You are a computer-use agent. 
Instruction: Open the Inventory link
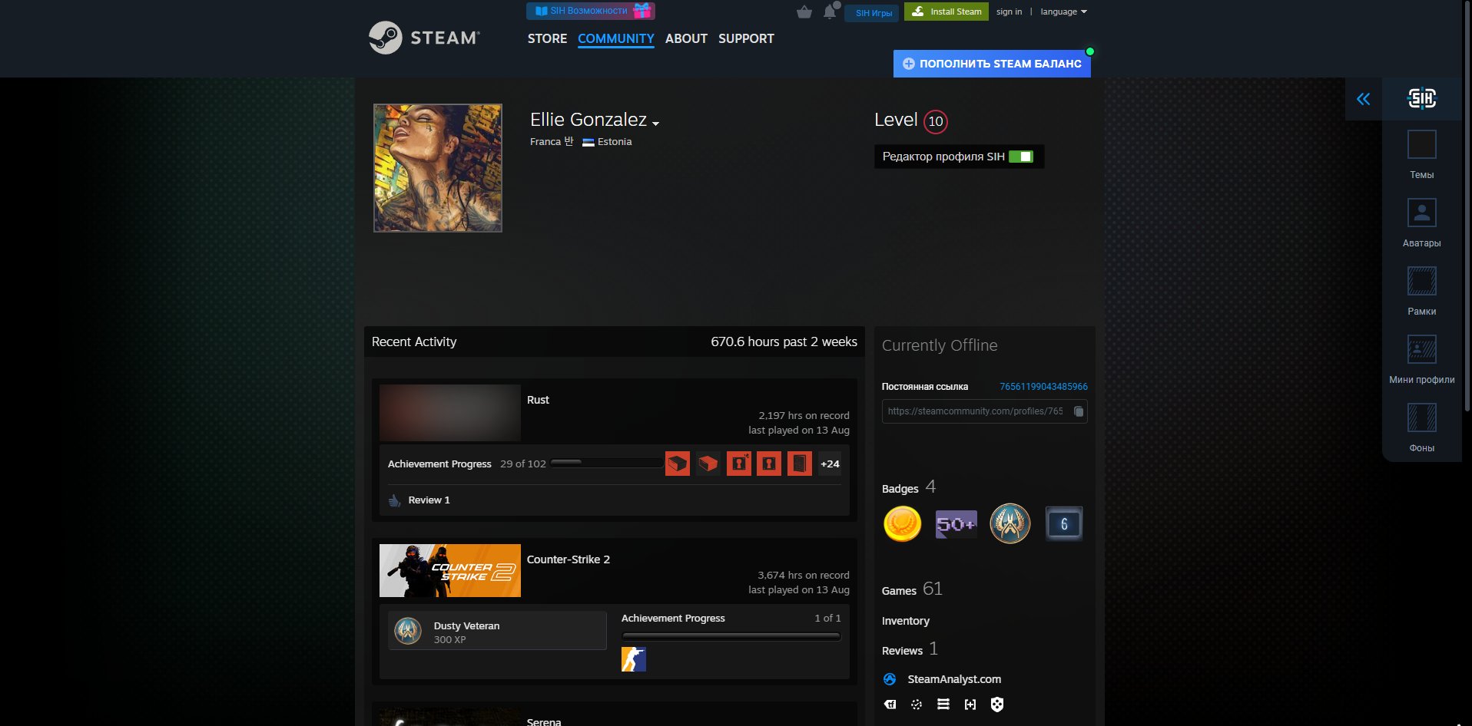click(906, 621)
